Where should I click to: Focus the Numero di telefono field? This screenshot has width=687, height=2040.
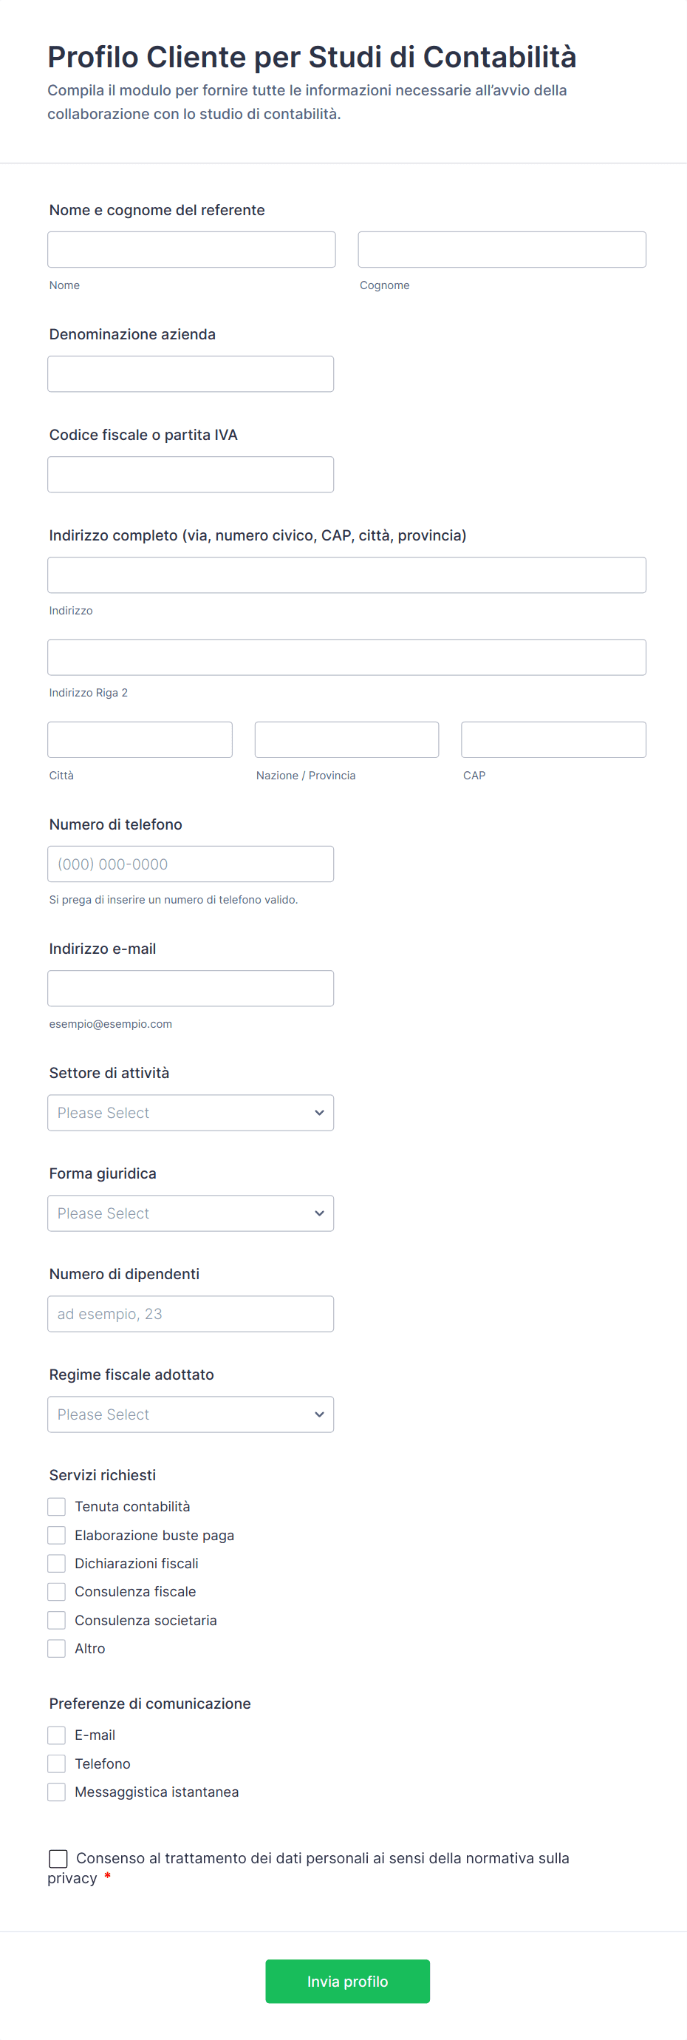[190, 864]
